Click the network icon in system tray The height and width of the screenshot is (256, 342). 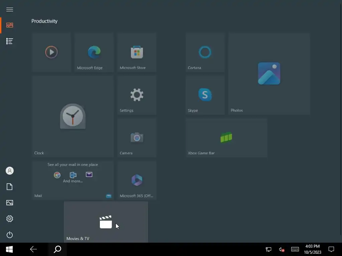point(269,249)
